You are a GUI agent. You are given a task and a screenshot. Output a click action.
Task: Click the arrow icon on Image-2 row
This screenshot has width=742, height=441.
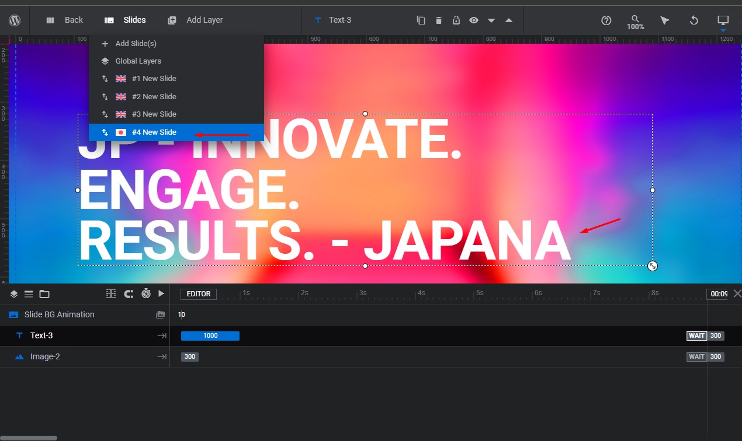coord(162,356)
